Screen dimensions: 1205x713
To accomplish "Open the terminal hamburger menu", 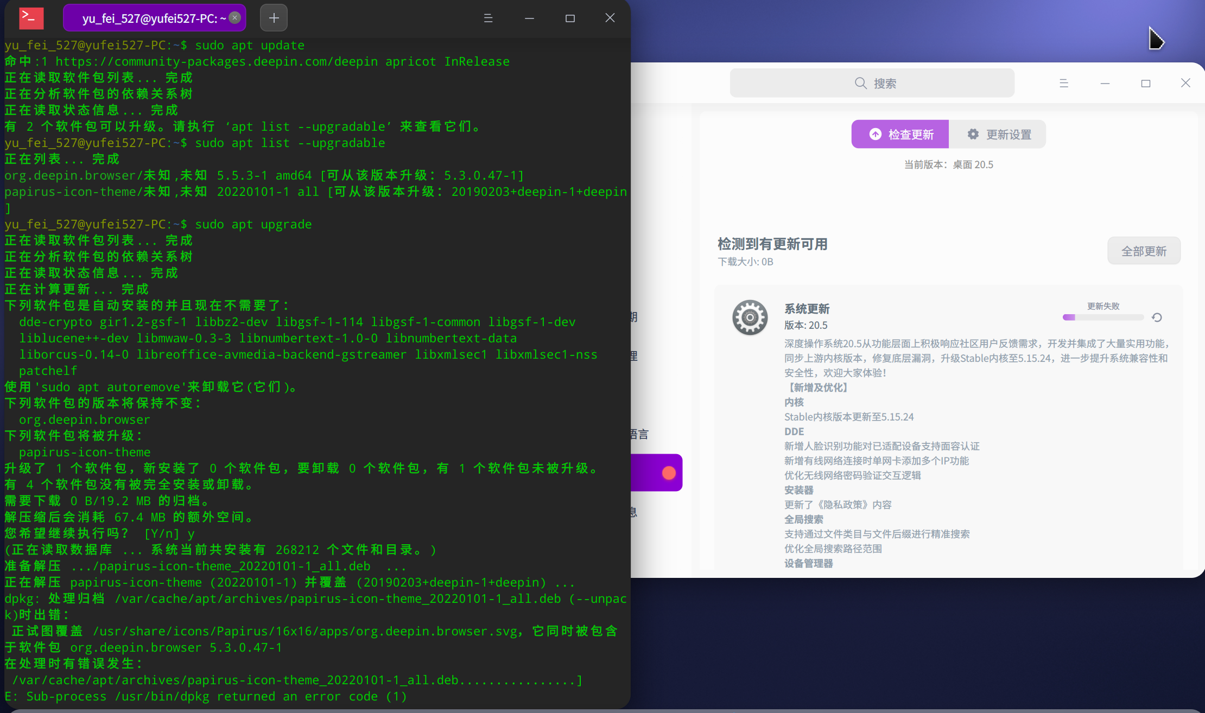I will (488, 18).
